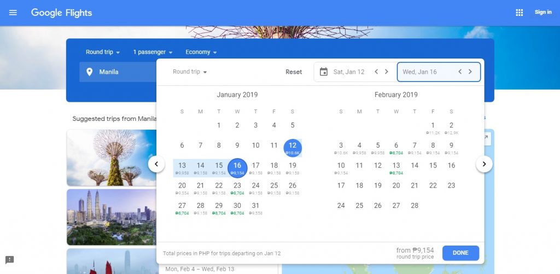Select January 20 in calendar

click(x=182, y=188)
